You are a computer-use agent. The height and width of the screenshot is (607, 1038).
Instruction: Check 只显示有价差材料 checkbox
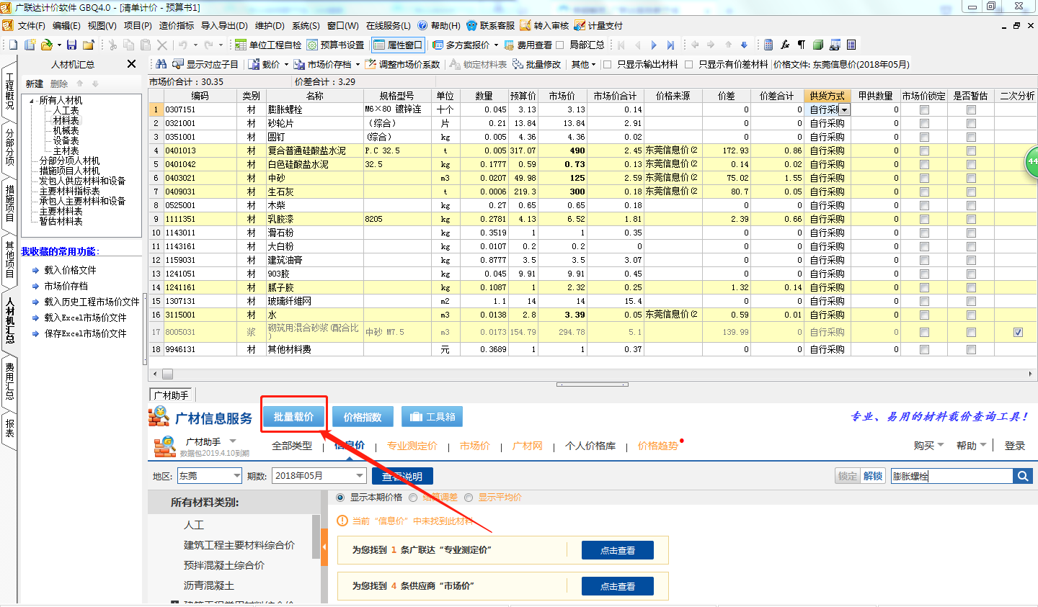(688, 64)
